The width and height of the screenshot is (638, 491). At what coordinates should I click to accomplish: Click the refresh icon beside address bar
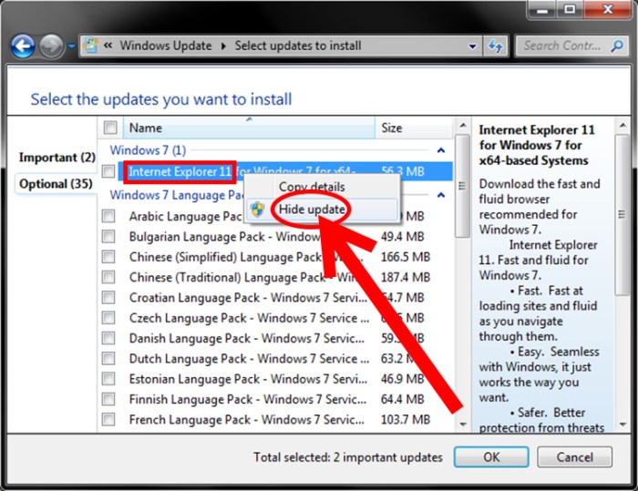click(x=498, y=46)
